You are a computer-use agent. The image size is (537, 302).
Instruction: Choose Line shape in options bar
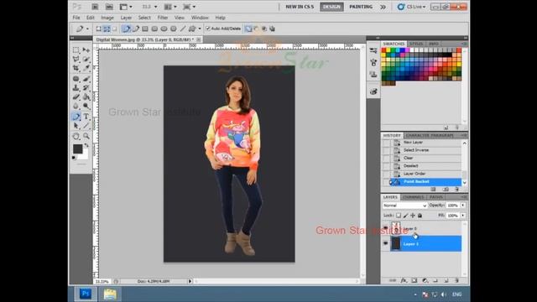tap(183, 29)
